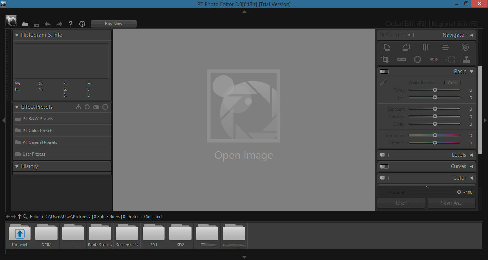Expand the Color panel
Screen dimensions: 488x260
(x=471, y=178)
